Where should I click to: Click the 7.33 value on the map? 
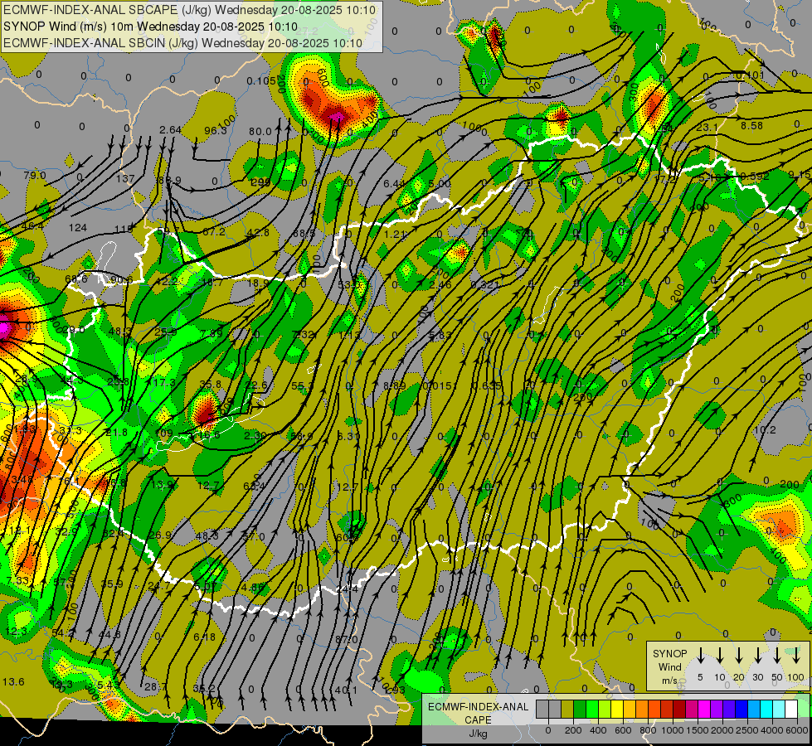pos(18,580)
